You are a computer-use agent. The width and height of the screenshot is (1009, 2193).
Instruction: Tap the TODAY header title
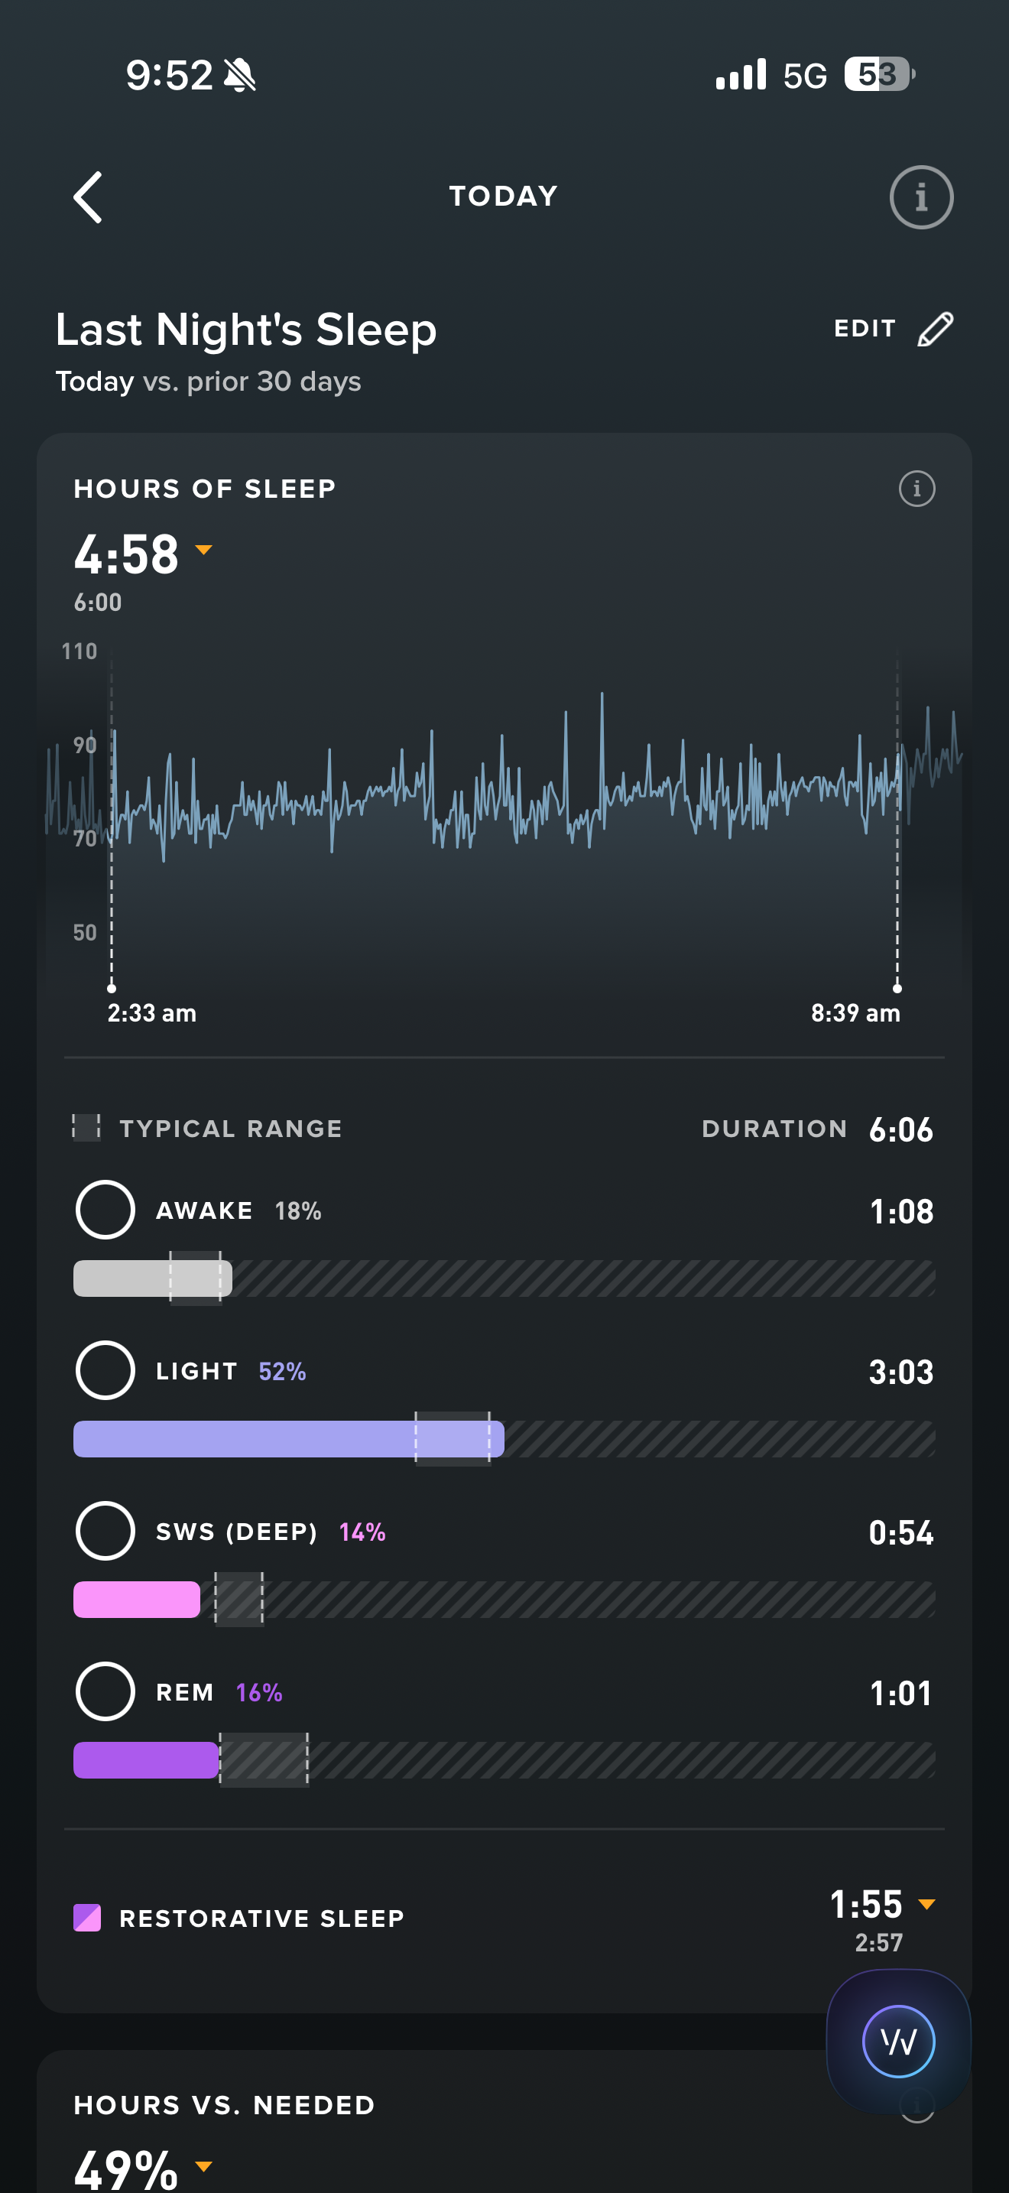(x=504, y=197)
